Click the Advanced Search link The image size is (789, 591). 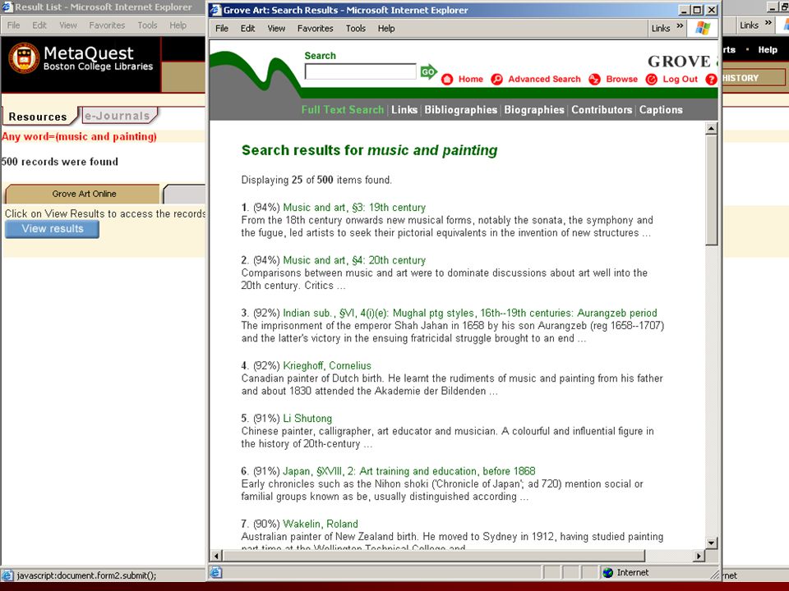[x=544, y=79]
